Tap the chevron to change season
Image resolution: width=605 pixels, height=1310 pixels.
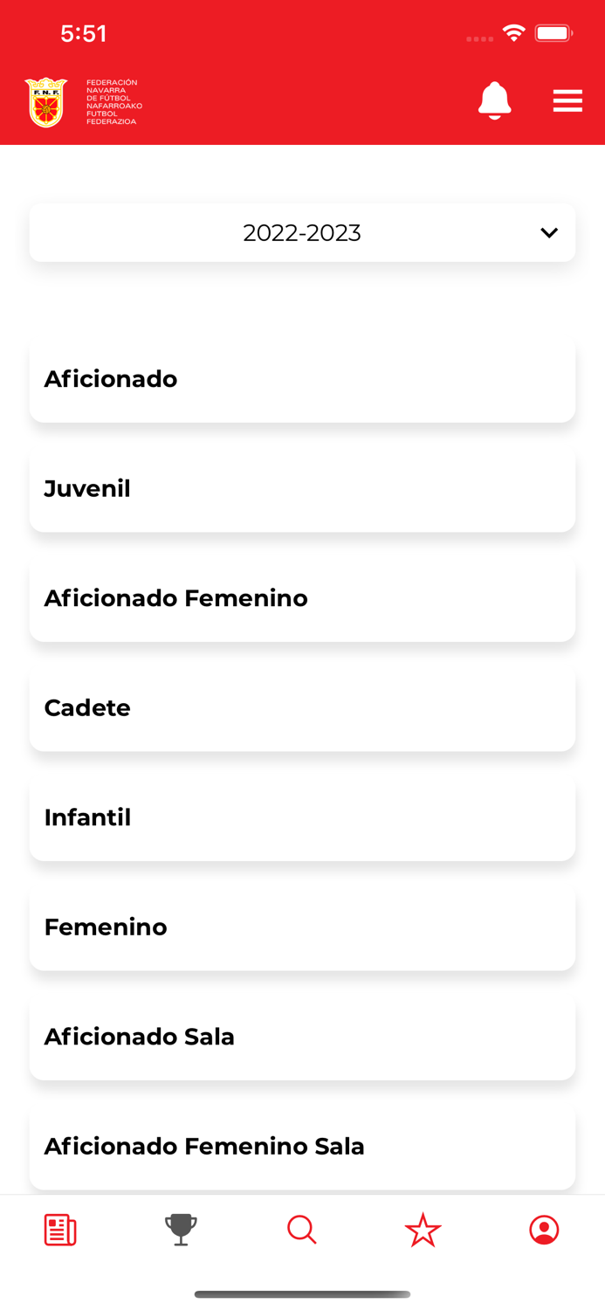coord(549,232)
